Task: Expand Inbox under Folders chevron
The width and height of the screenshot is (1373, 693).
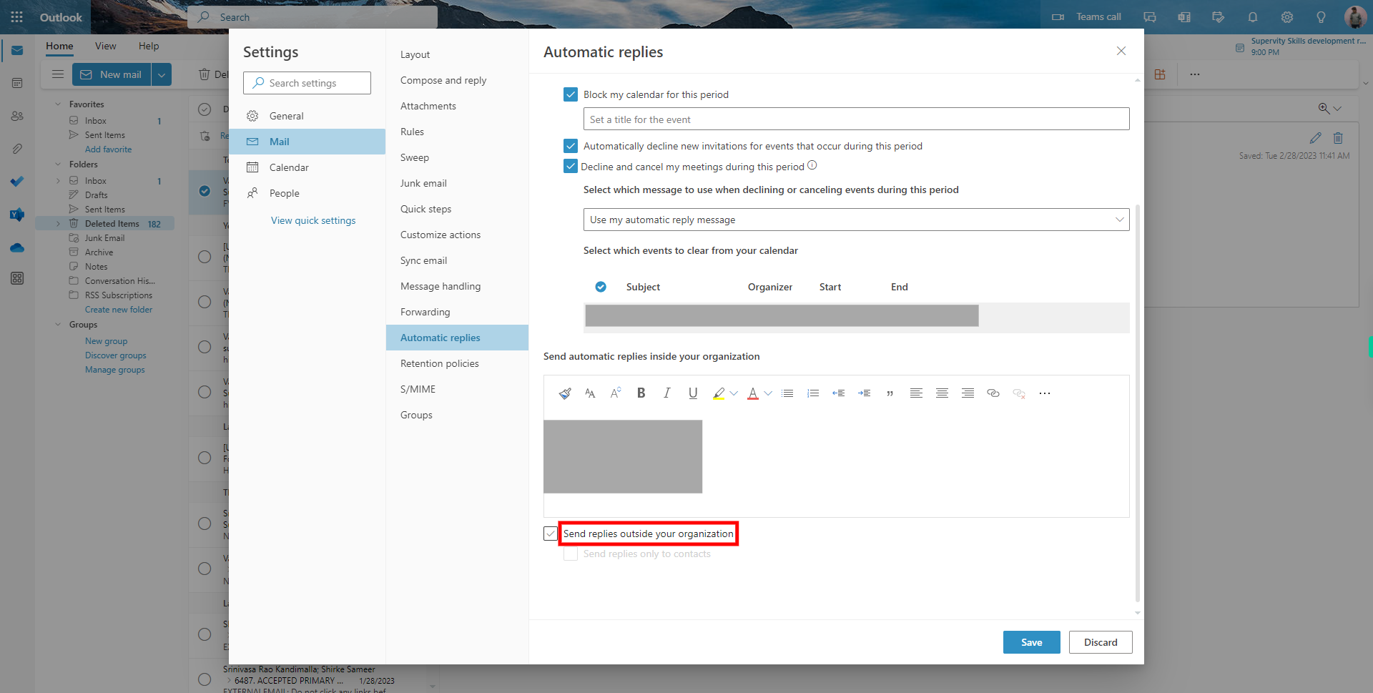Action: [58, 181]
